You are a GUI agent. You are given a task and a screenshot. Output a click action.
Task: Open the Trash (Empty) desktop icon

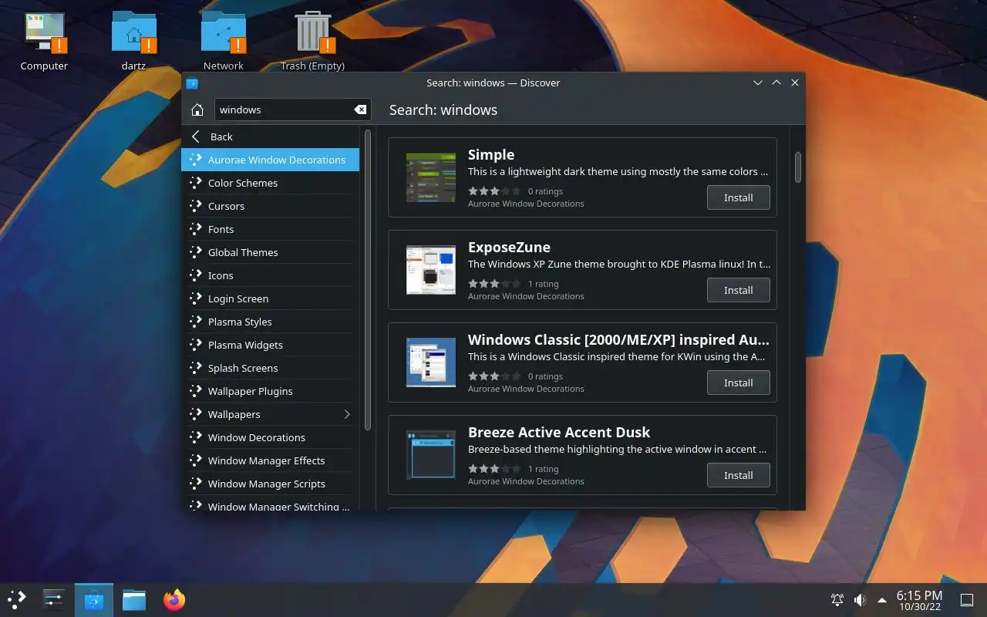coord(312,42)
